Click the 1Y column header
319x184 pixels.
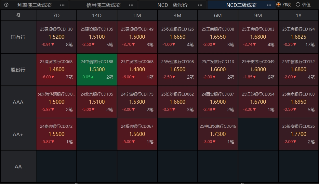pyautogui.click(x=299, y=15)
